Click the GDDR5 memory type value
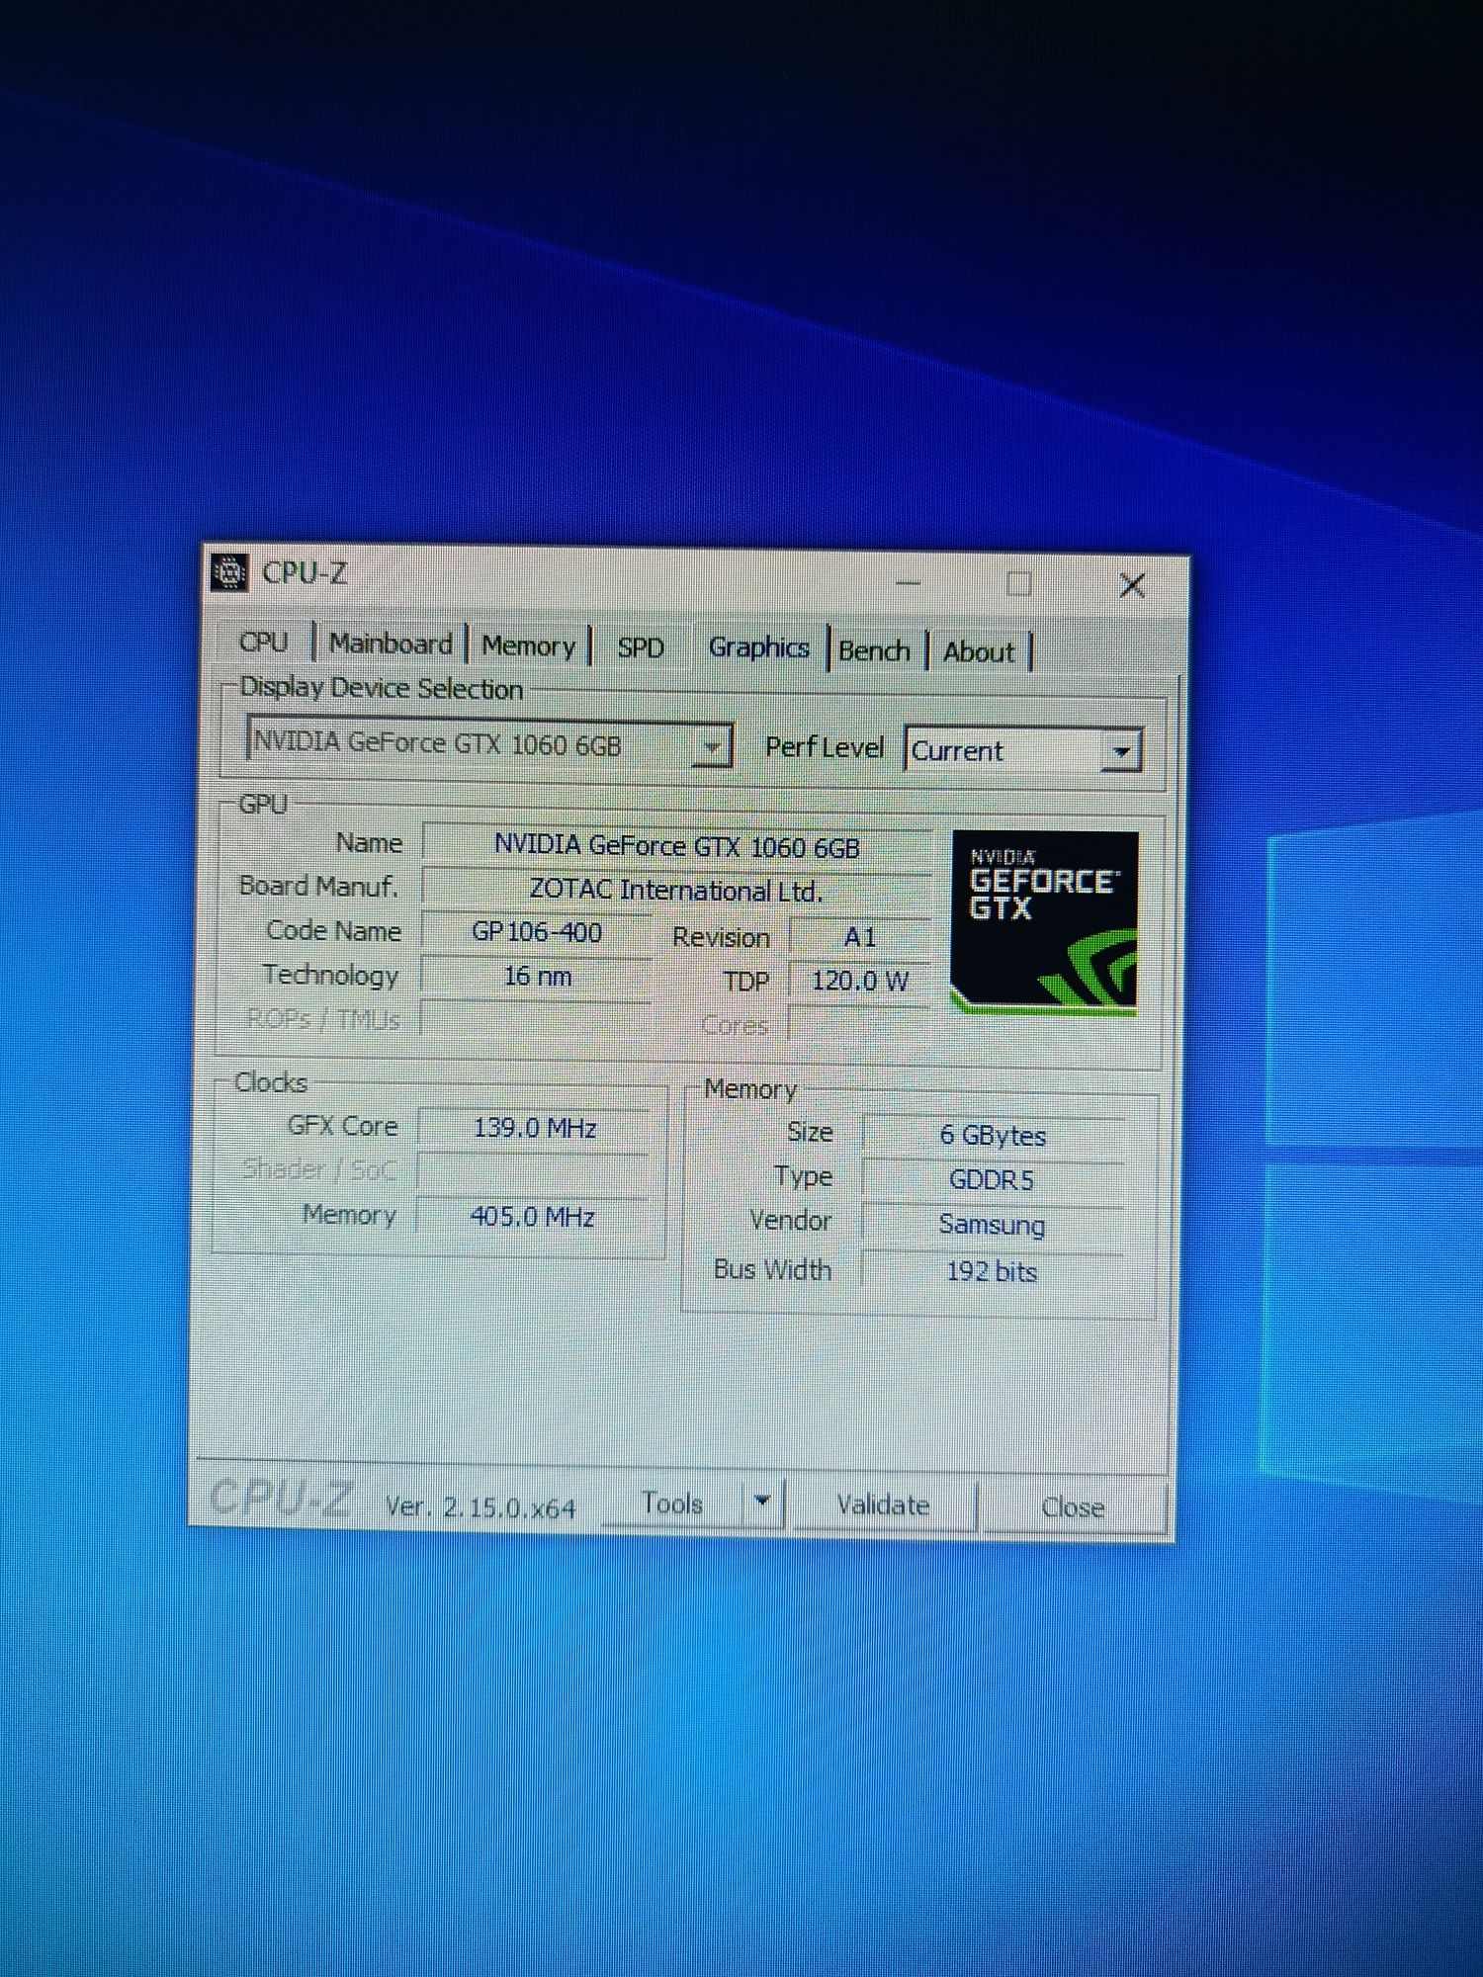The height and width of the screenshot is (1977, 1483). [992, 1179]
